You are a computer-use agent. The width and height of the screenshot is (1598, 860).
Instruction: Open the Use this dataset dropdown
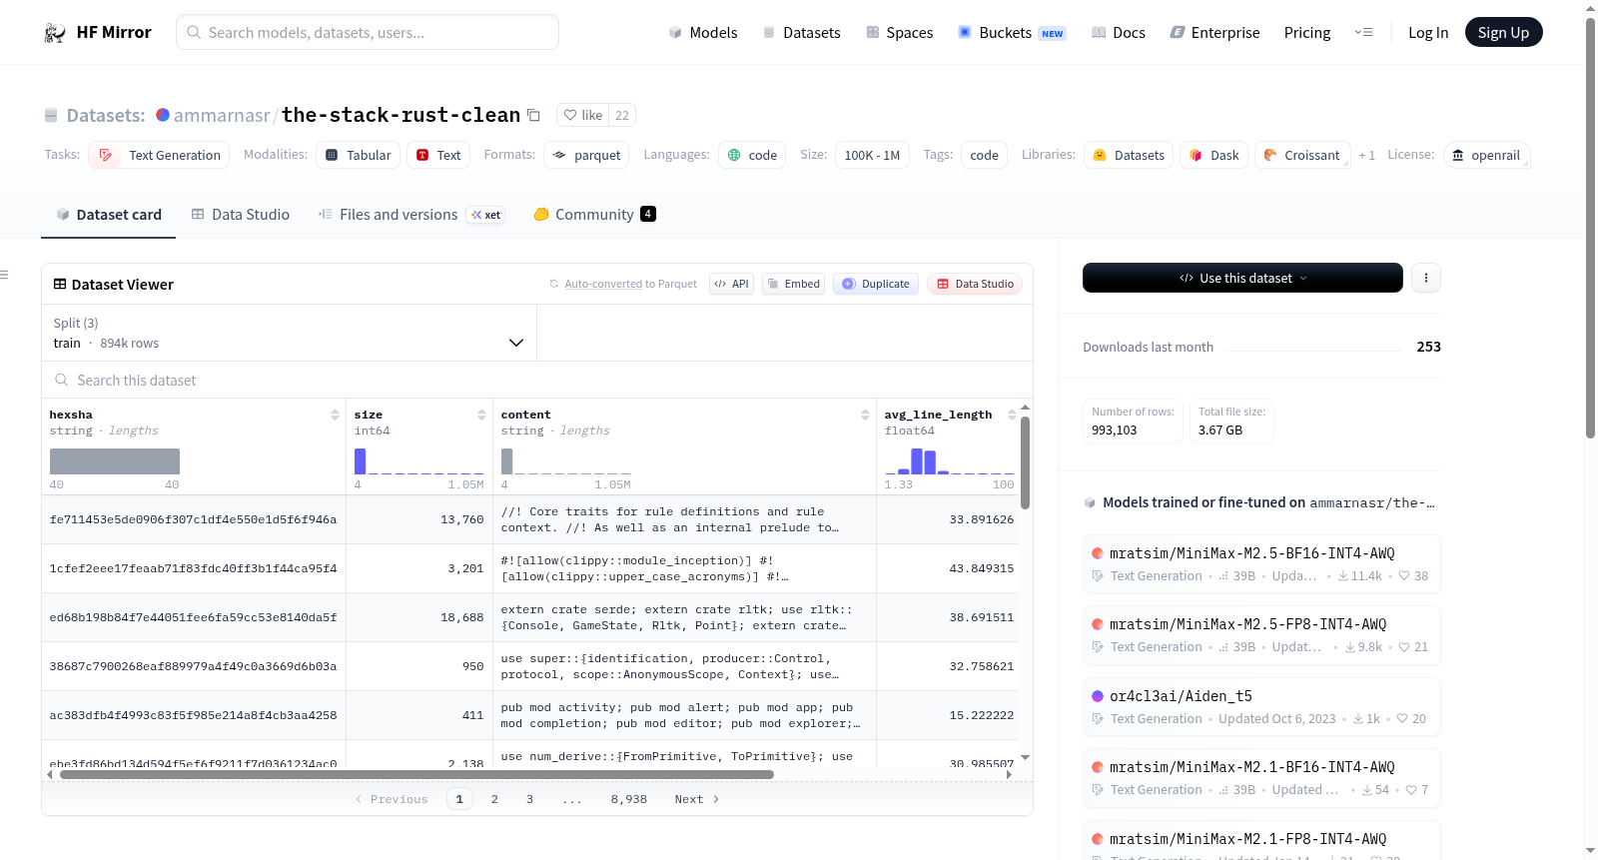click(x=1242, y=278)
